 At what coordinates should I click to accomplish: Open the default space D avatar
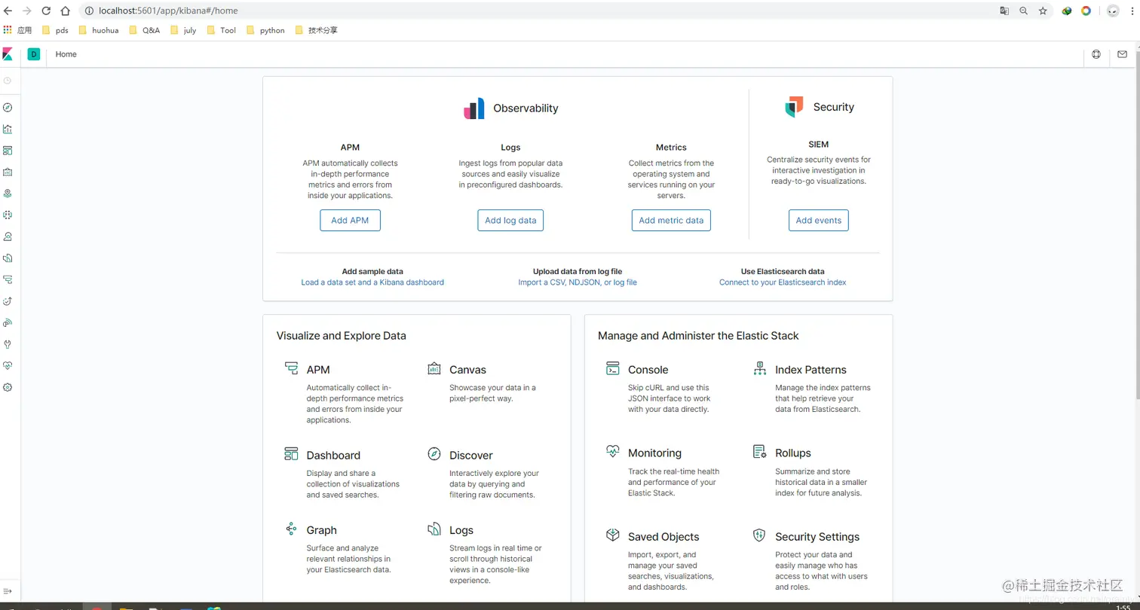point(34,54)
